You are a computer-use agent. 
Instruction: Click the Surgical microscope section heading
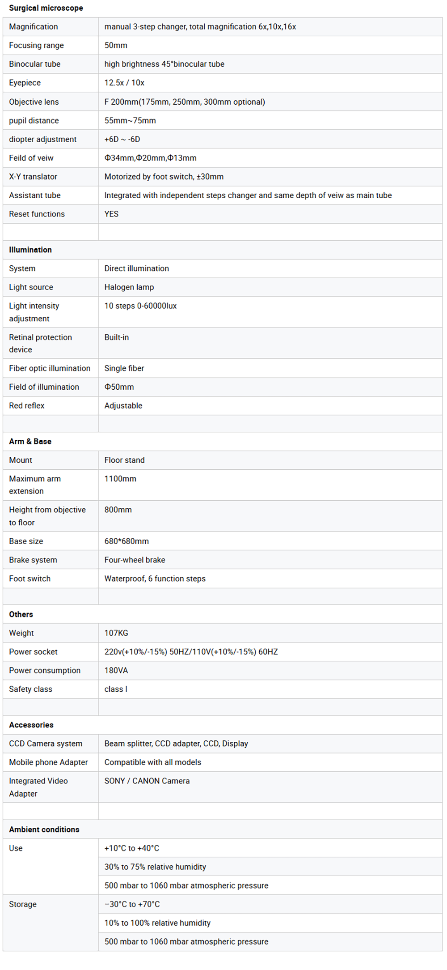point(46,8)
